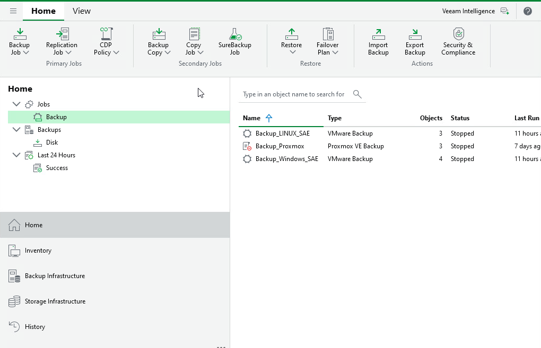Click the Backup Copy ribbon icon

pos(159,34)
